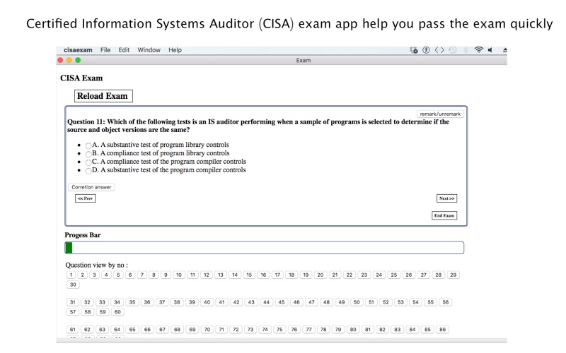Screen dimensions: 566x353
Task: Jump to question 15
Action: coord(249,275)
